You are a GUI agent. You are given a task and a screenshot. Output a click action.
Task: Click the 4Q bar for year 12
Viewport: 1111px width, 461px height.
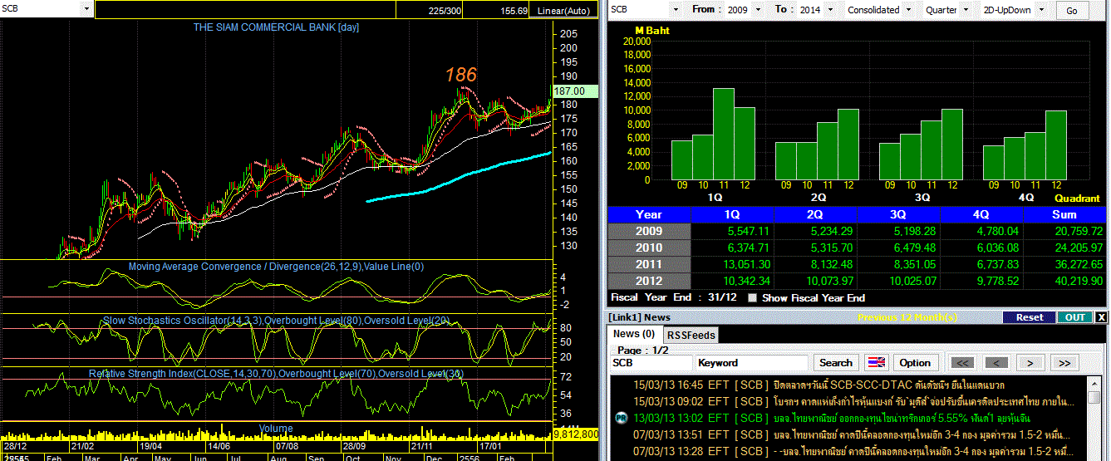pyautogui.click(x=1055, y=145)
